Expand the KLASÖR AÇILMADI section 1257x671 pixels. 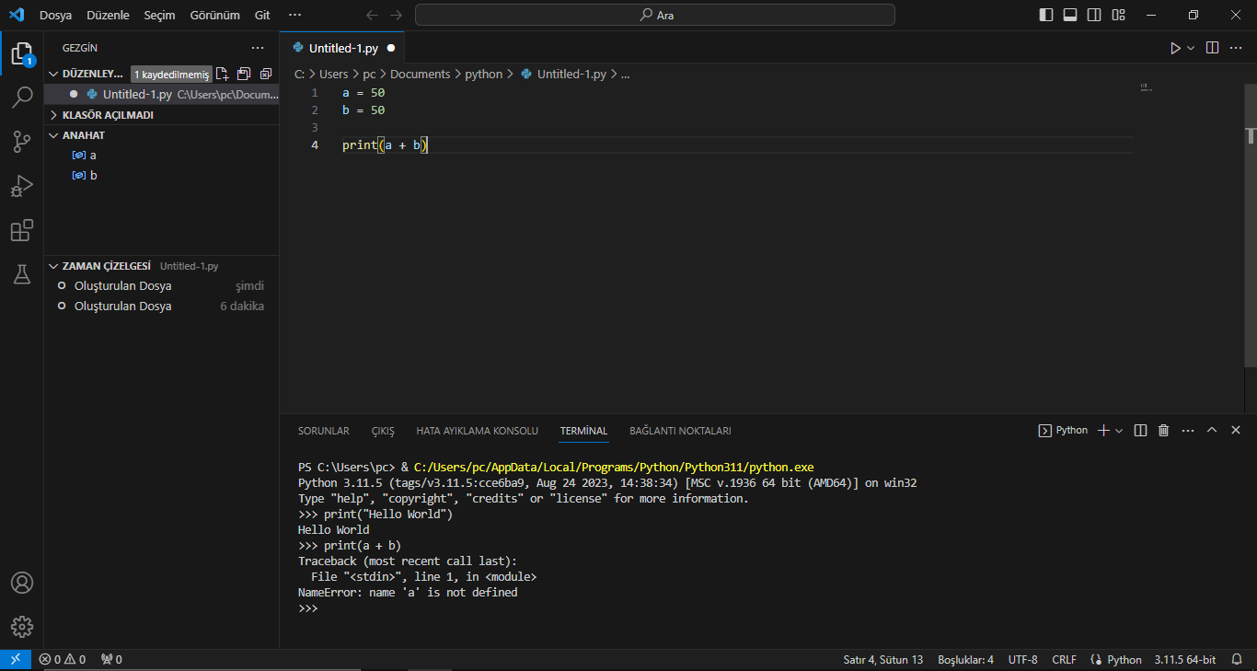[x=108, y=115]
